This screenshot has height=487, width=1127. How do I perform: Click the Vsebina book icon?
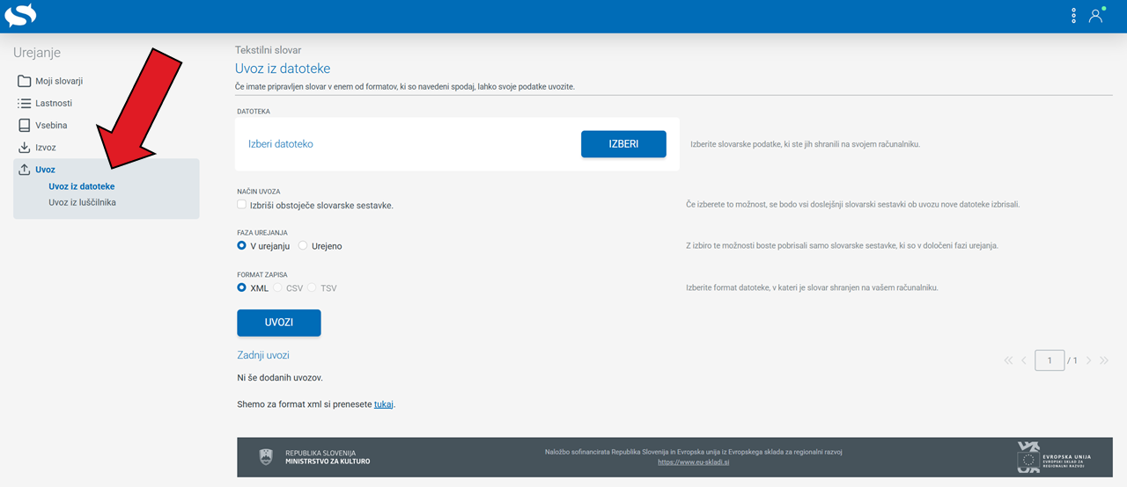25,126
